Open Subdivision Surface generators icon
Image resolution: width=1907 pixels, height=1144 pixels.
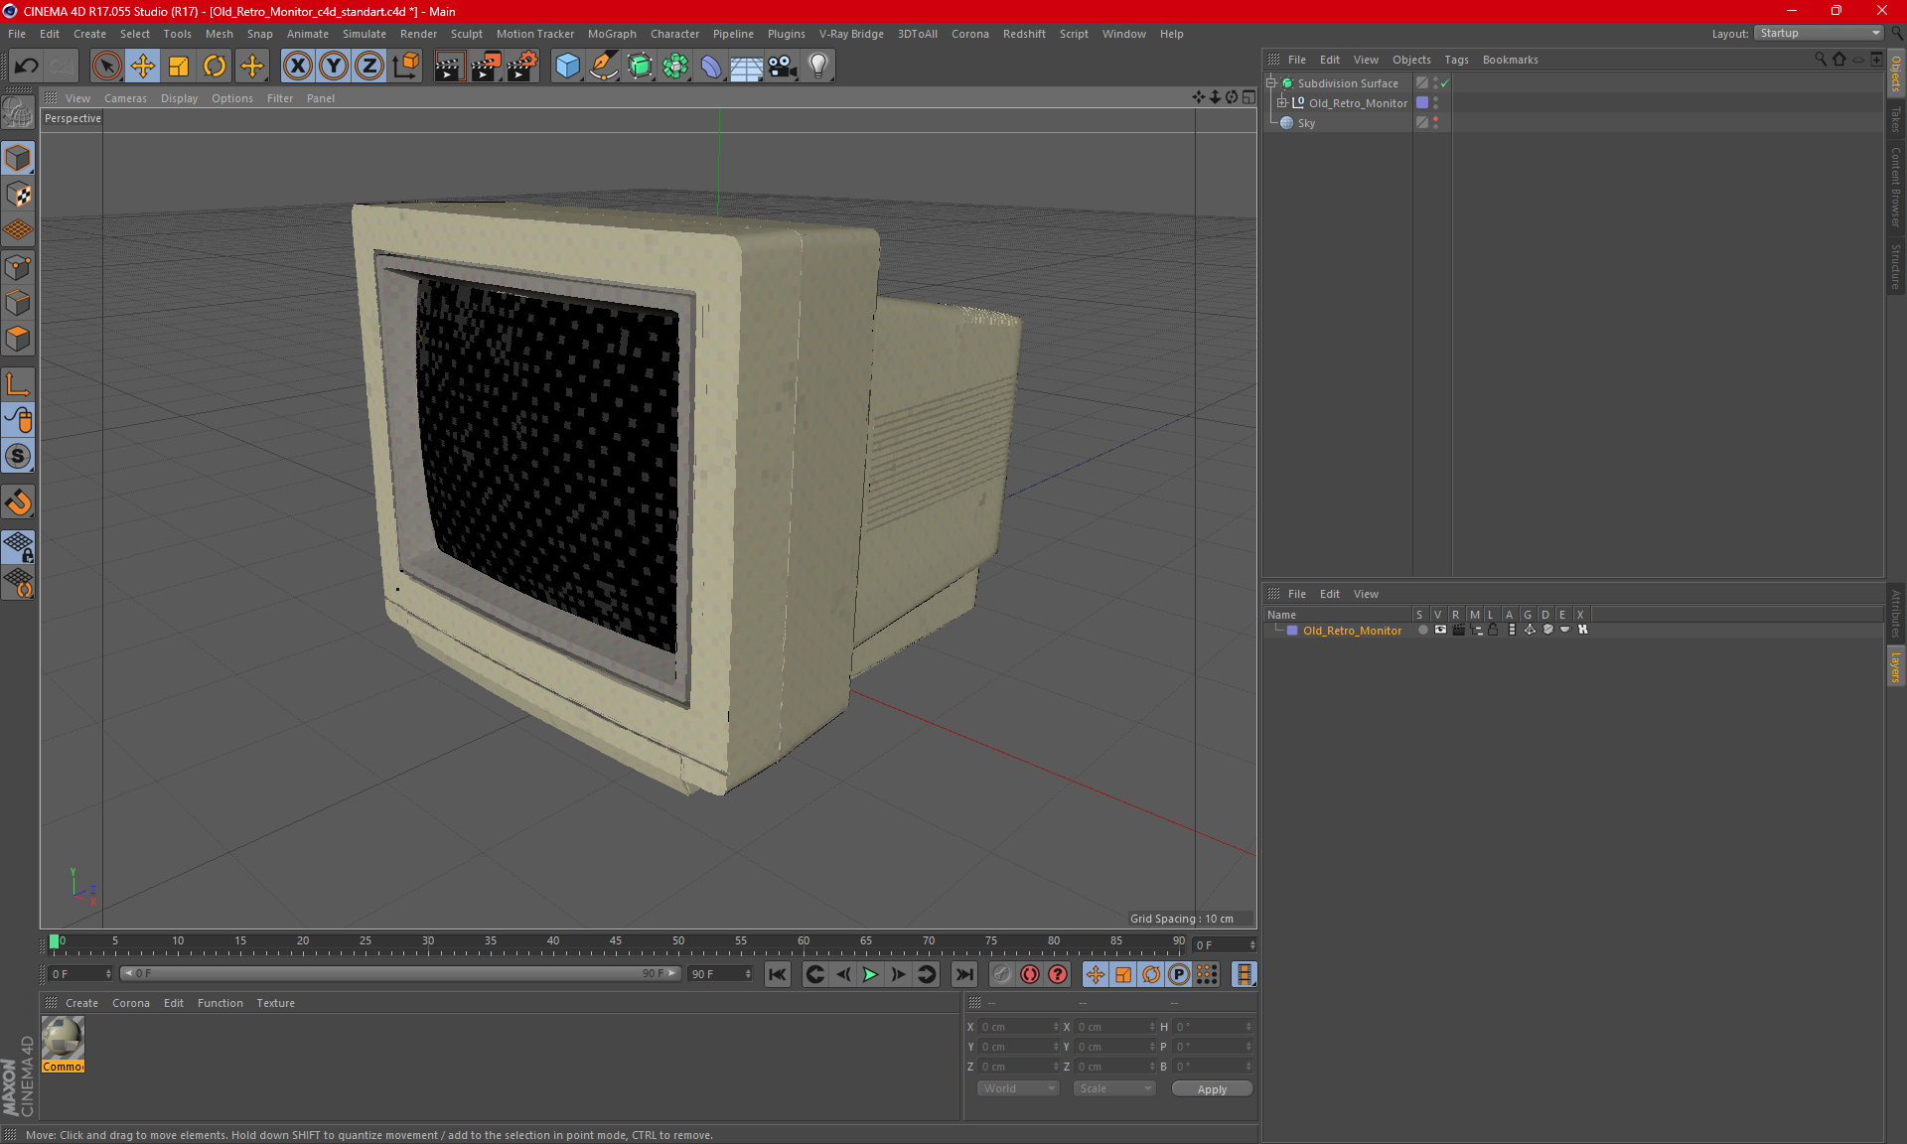click(640, 67)
